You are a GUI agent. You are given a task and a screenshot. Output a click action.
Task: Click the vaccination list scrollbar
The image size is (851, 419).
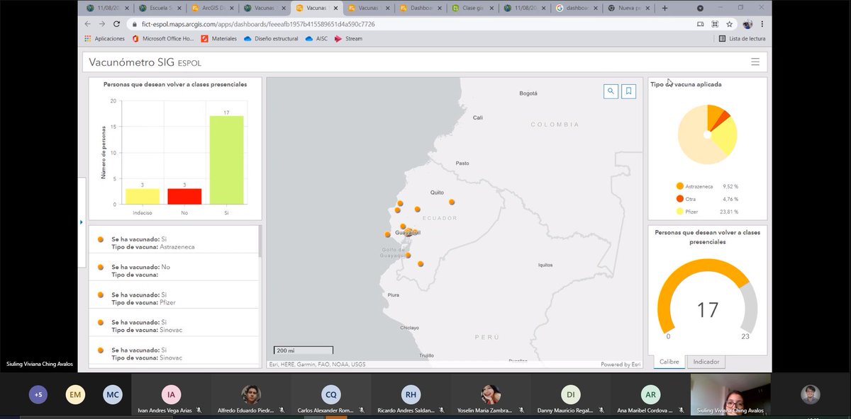click(260, 241)
